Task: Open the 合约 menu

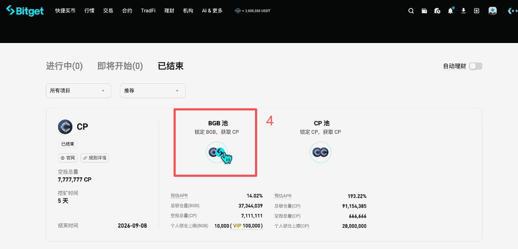Action: click(x=127, y=11)
